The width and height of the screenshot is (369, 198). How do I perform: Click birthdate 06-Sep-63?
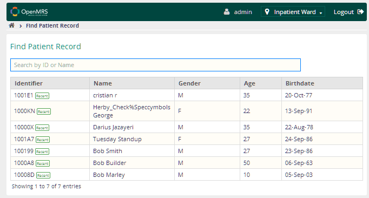[299, 163]
